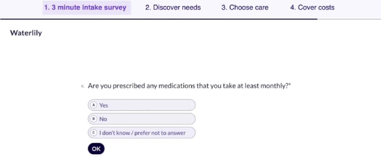Image resolution: width=381 pixels, height=158 pixels.
Task: Click the dark filled progress bar under tabs
Action: [x=159, y=19]
